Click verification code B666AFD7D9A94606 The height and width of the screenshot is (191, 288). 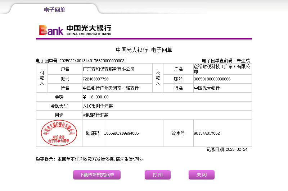click(121, 133)
